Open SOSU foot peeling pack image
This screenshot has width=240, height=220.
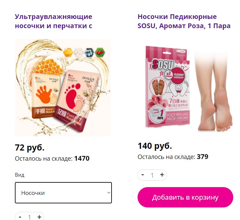(168, 87)
